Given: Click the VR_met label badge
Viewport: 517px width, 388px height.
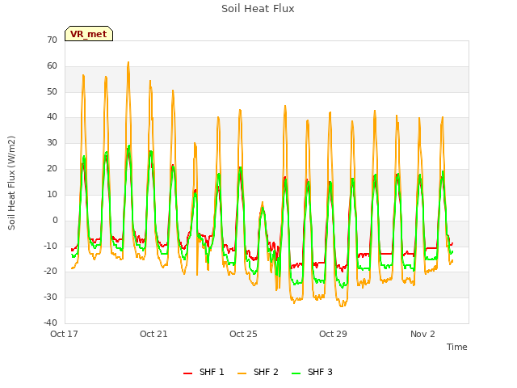Looking at the screenshot, I should [89, 34].
